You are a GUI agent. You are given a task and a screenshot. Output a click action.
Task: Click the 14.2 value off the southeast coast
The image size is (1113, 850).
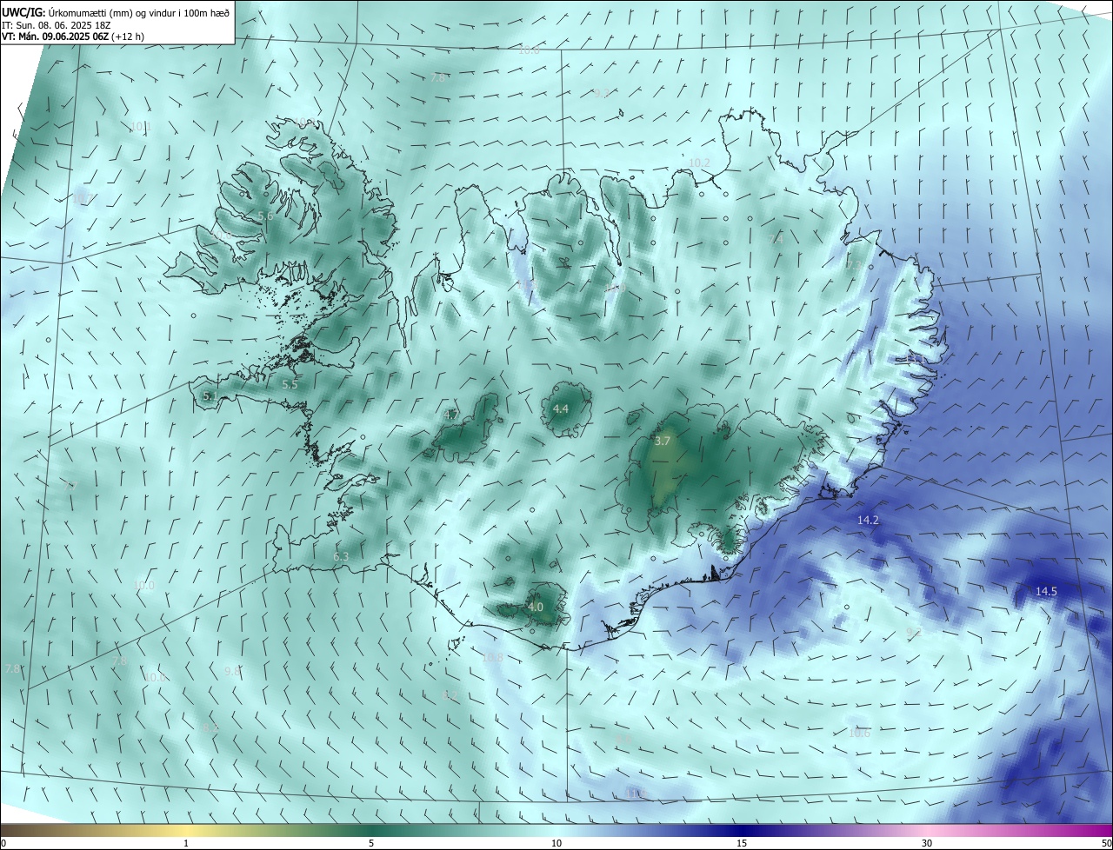(x=868, y=520)
